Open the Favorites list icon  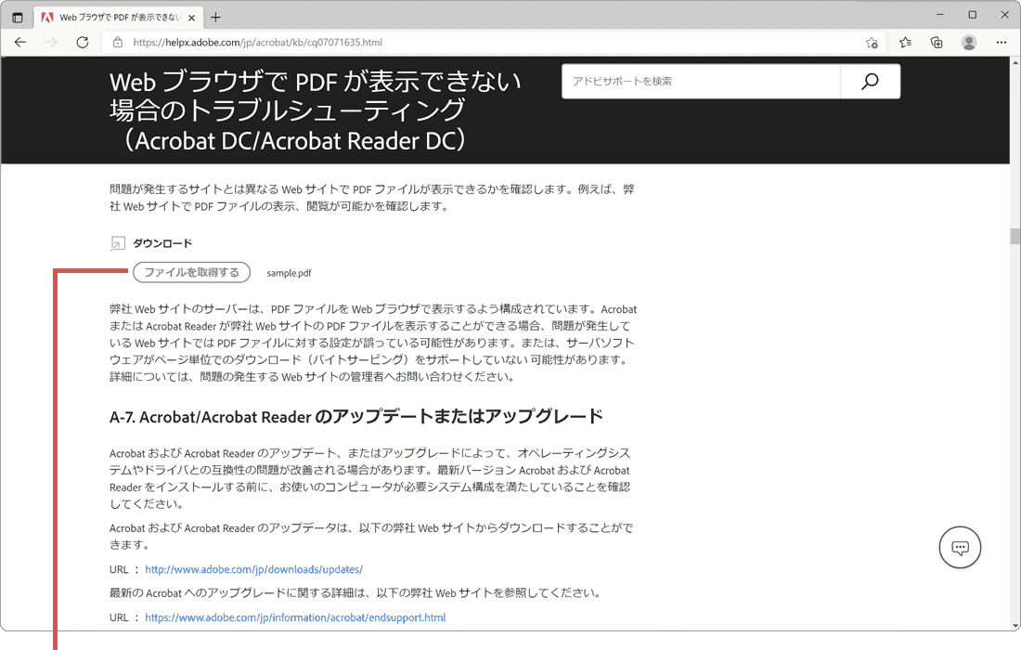[x=905, y=43]
